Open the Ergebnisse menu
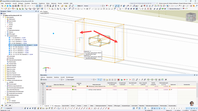198x111 pixels. [42, 3]
